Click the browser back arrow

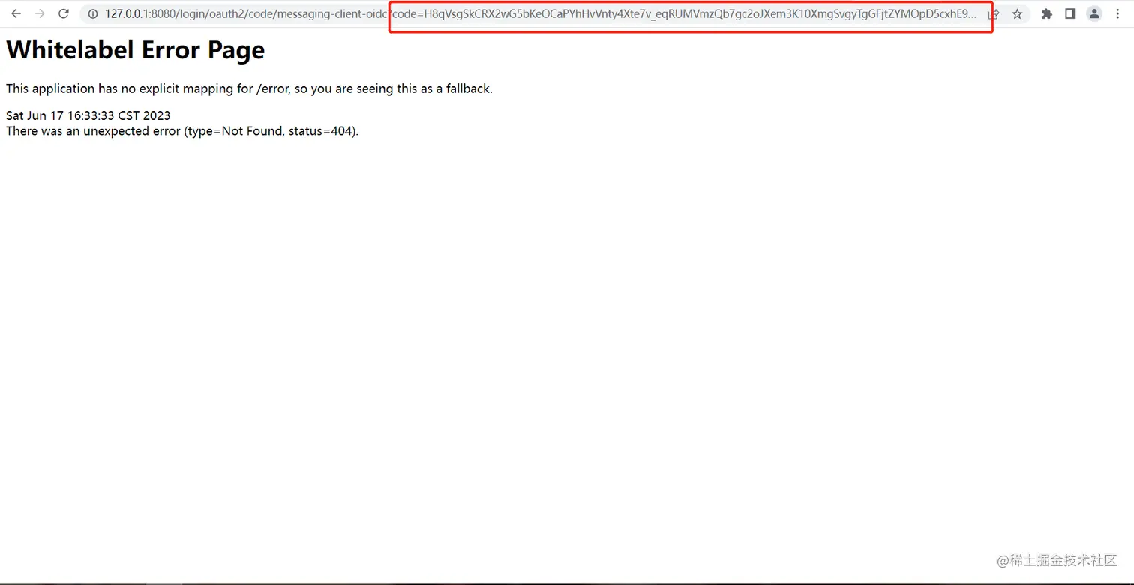pyautogui.click(x=16, y=13)
